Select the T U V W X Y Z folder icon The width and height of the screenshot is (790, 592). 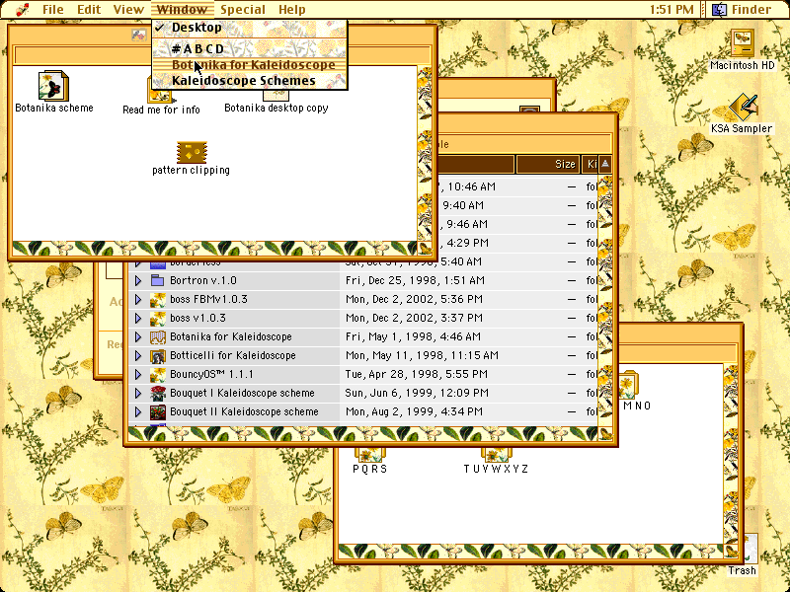click(x=496, y=455)
